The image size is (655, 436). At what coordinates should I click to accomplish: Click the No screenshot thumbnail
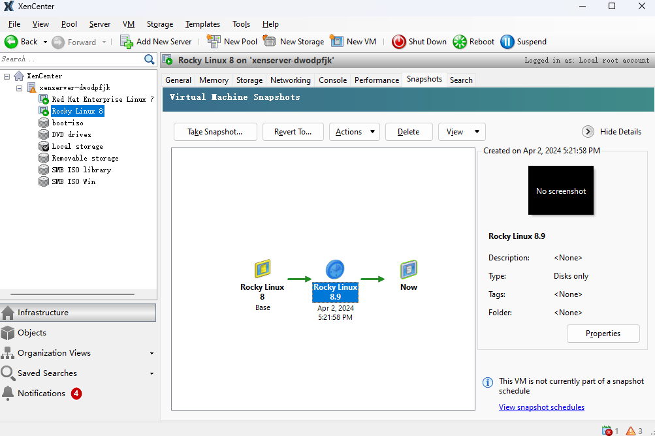(561, 191)
